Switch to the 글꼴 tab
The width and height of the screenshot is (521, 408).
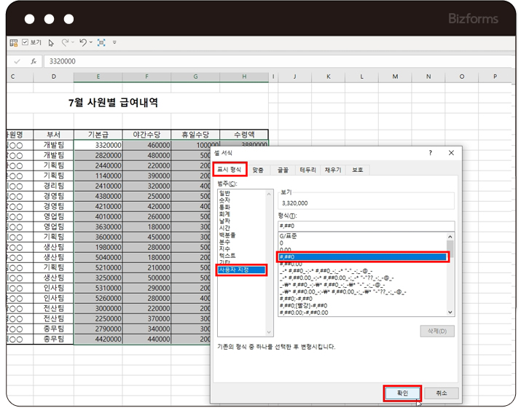[x=282, y=170]
